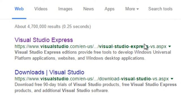Viewport: 181px width, 102px height.
Task: Open the News results tab
Action: (89, 9)
